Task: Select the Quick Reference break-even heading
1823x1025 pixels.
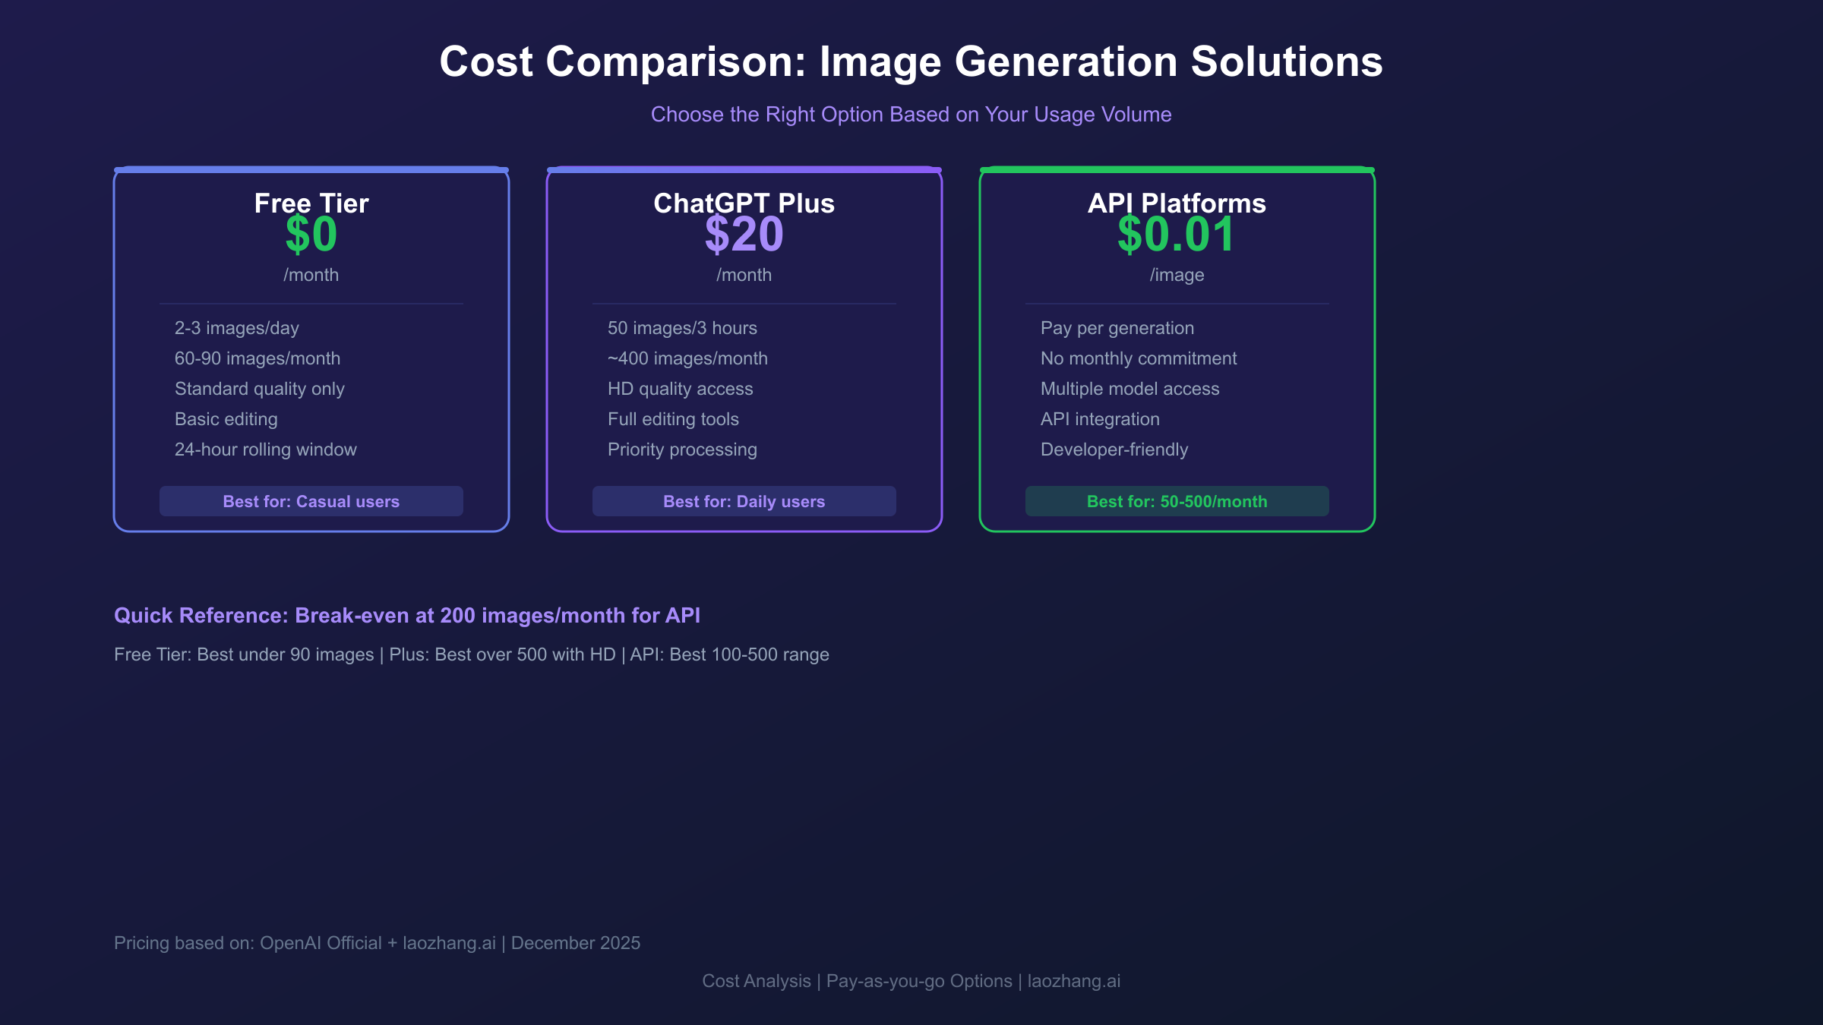Action: (407, 615)
